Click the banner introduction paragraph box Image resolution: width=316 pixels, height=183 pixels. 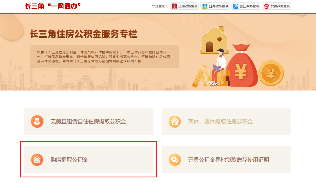[104, 57]
